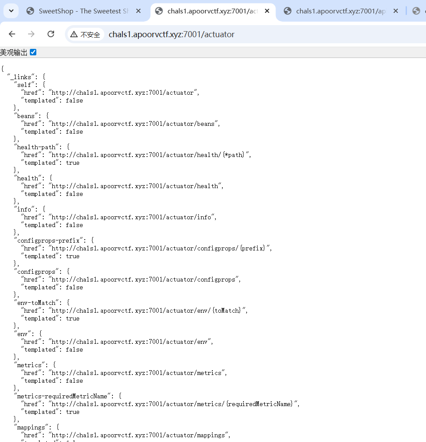Reload the actuator page
The image size is (426, 442).
[51, 34]
